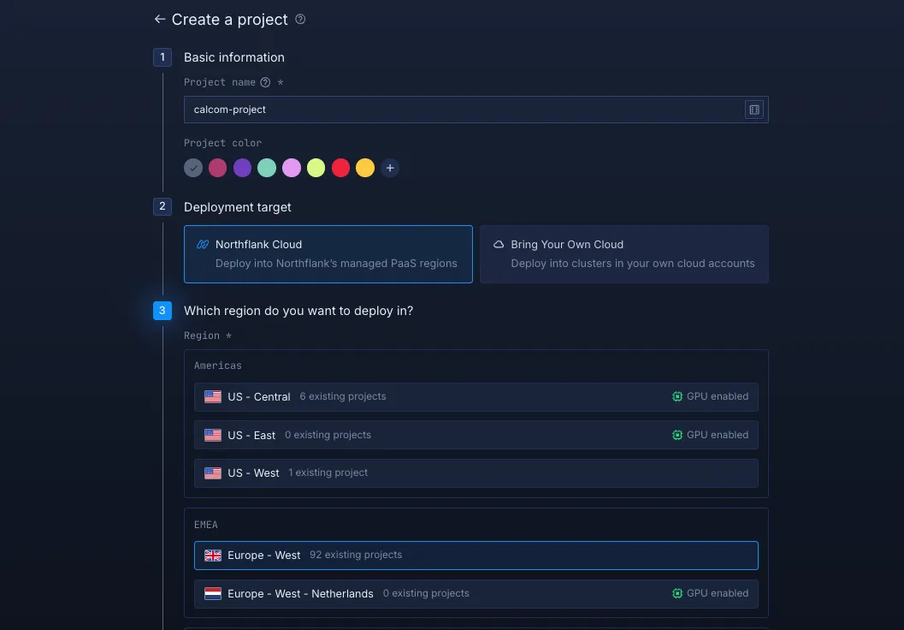
Task: Click the cloud icon for Bring Your Own Cloud
Action: coord(499,245)
